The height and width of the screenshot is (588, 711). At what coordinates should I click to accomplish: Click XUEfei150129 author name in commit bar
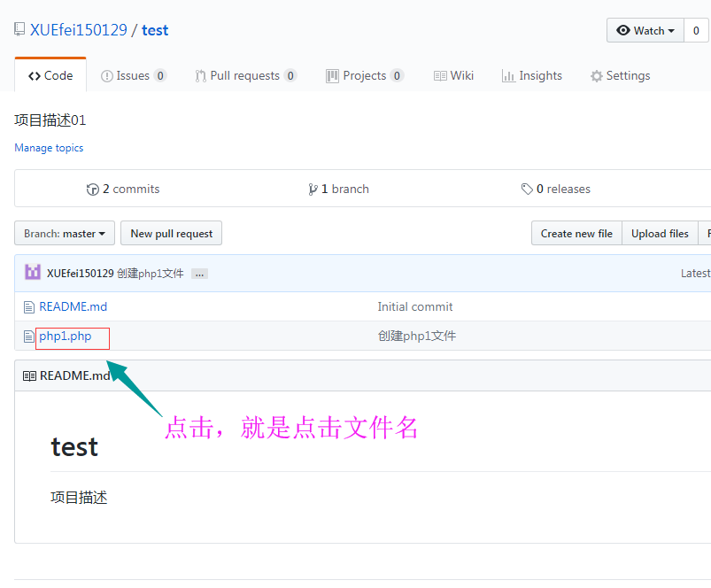pos(81,274)
